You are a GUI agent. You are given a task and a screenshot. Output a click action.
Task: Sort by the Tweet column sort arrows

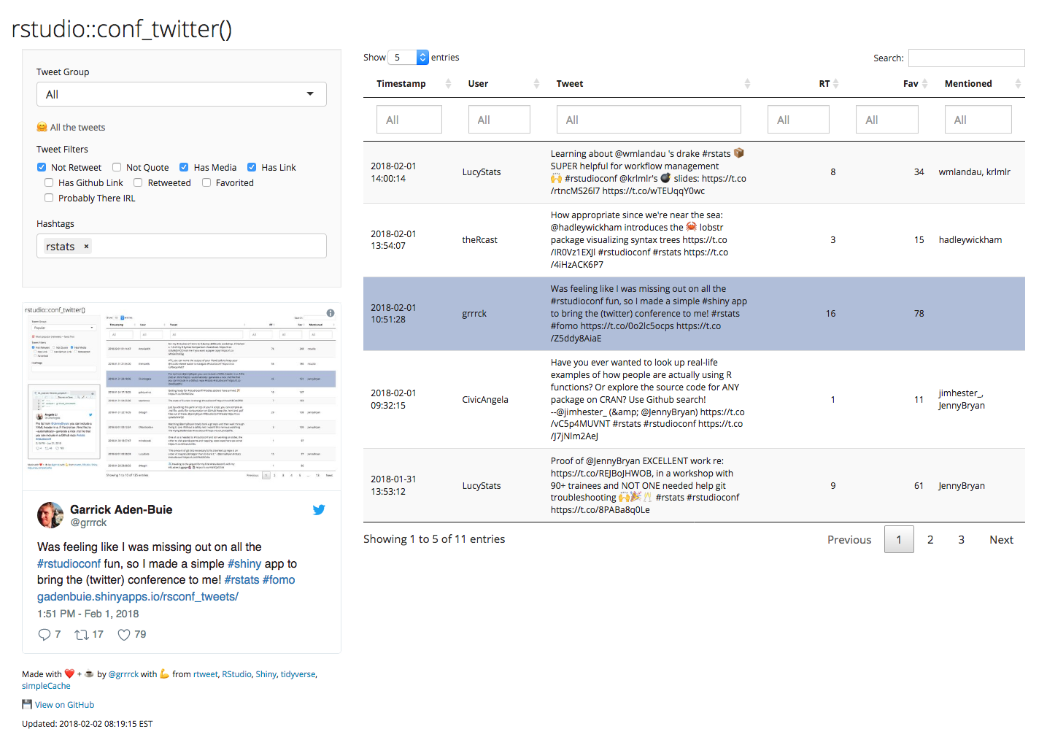pyautogui.click(x=747, y=84)
